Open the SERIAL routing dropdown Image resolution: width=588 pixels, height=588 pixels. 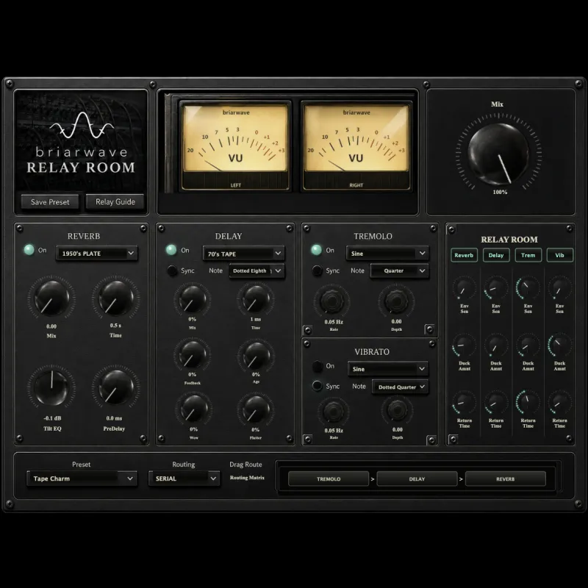point(184,478)
